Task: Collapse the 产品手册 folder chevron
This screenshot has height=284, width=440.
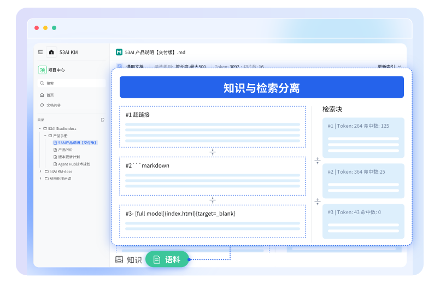Action: tap(45, 135)
